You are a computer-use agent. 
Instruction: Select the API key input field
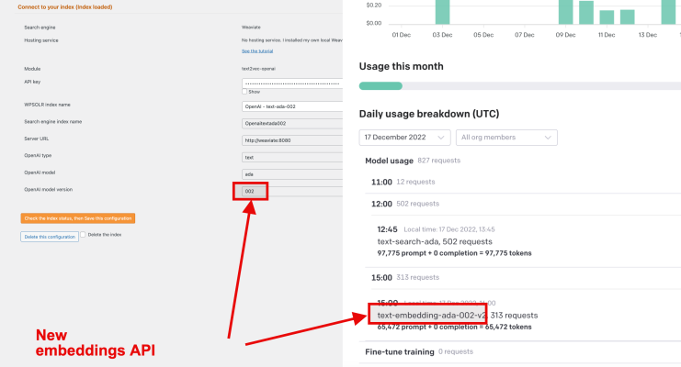292,83
